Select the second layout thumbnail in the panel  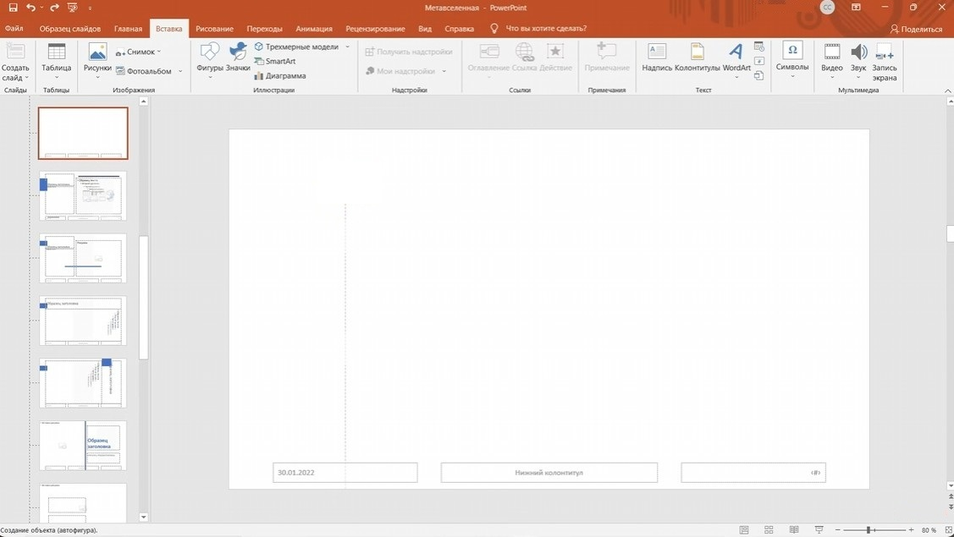tap(83, 196)
